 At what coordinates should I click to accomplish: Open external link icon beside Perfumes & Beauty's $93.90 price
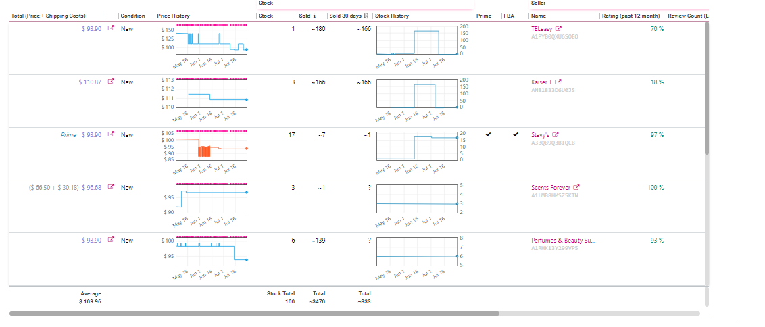(x=111, y=240)
